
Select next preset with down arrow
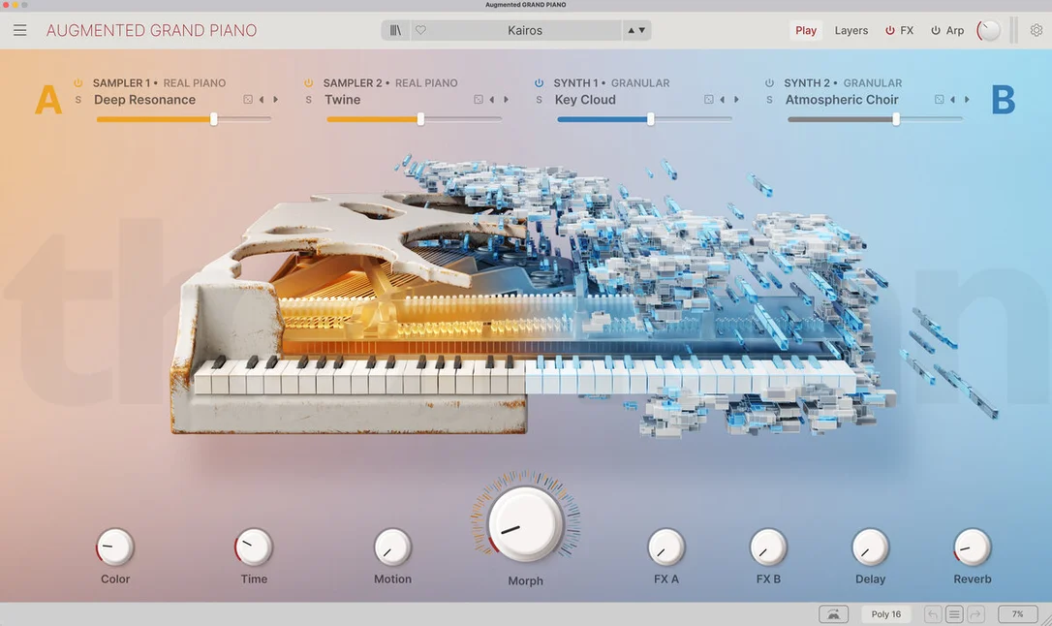(642, 30)
